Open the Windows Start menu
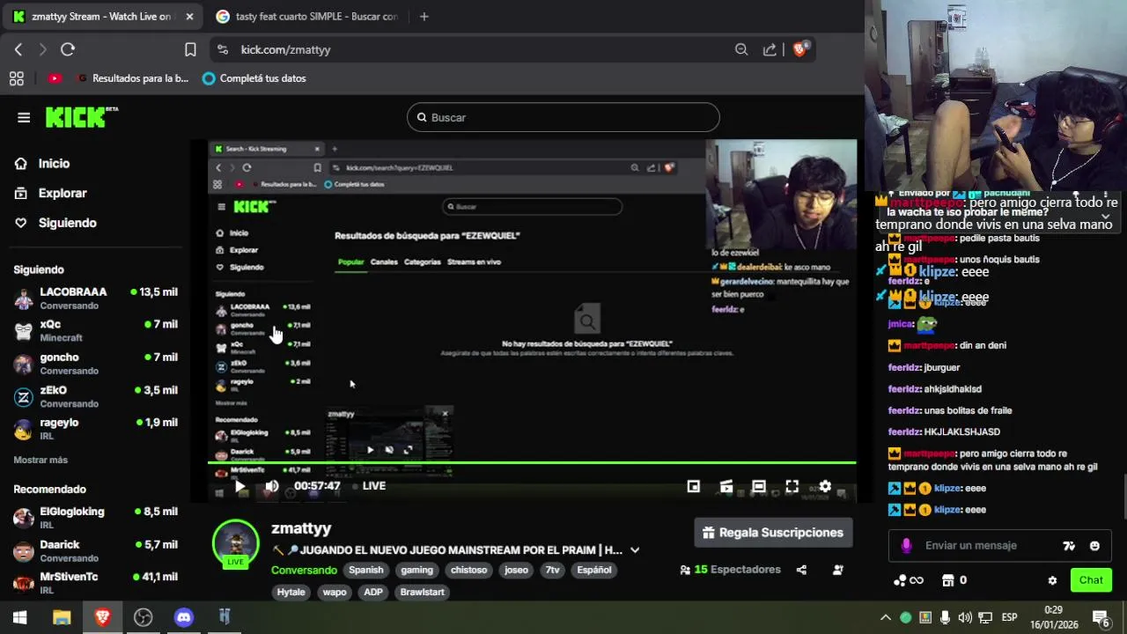Image resolution: width=1127 pixels, height=634 pixels. tap(19, 617)
